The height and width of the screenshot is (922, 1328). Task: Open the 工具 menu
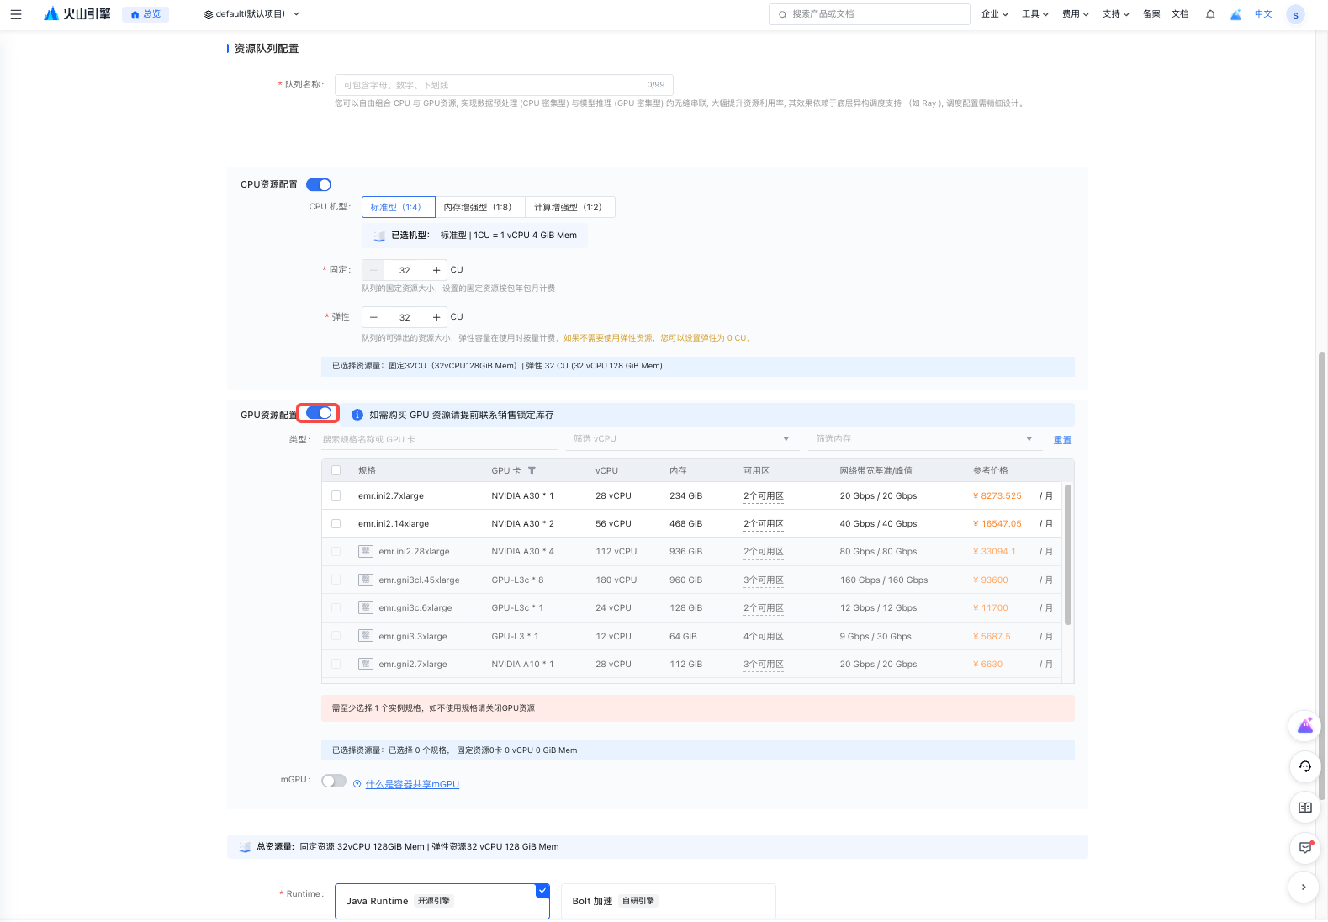1034,14
